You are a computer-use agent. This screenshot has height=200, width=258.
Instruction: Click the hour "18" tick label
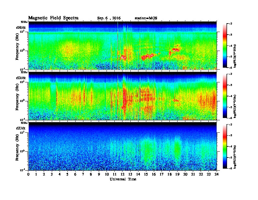click(169, 174)
